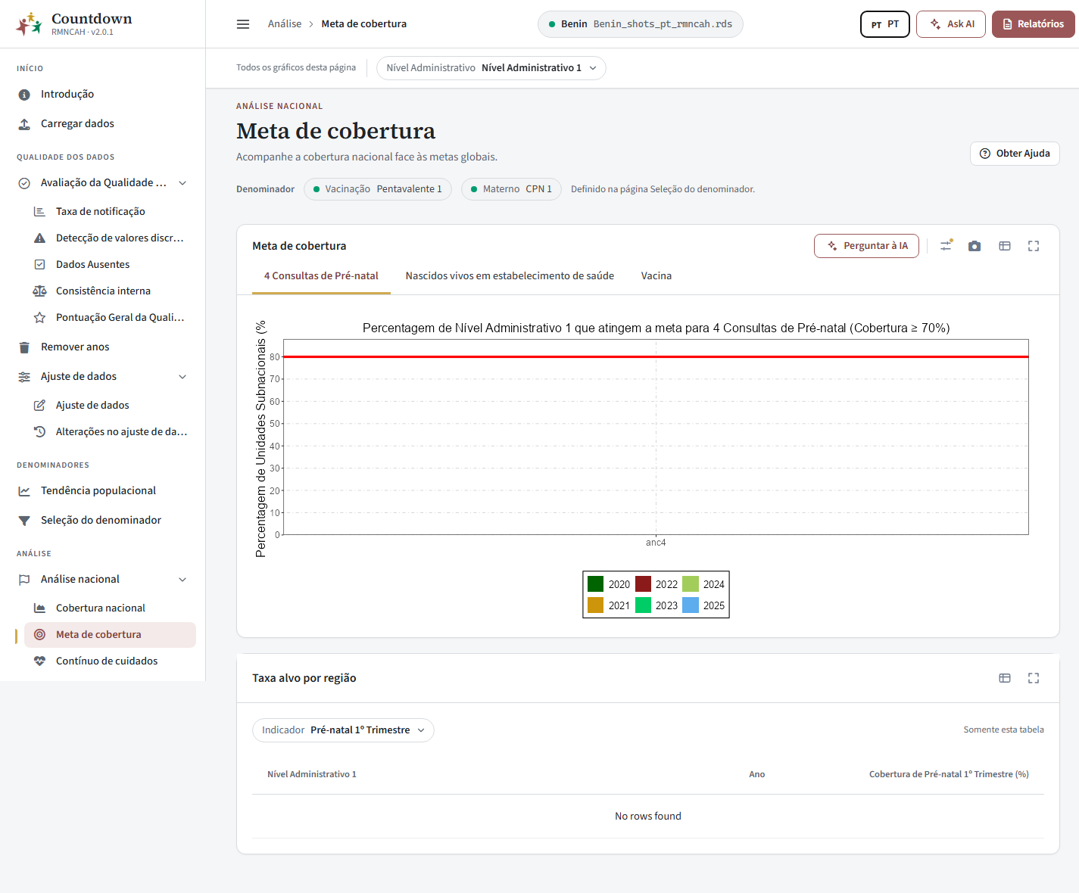Collapse Análise nacional section chevron
1079x893 pixels.
click(x=182, y=580)
